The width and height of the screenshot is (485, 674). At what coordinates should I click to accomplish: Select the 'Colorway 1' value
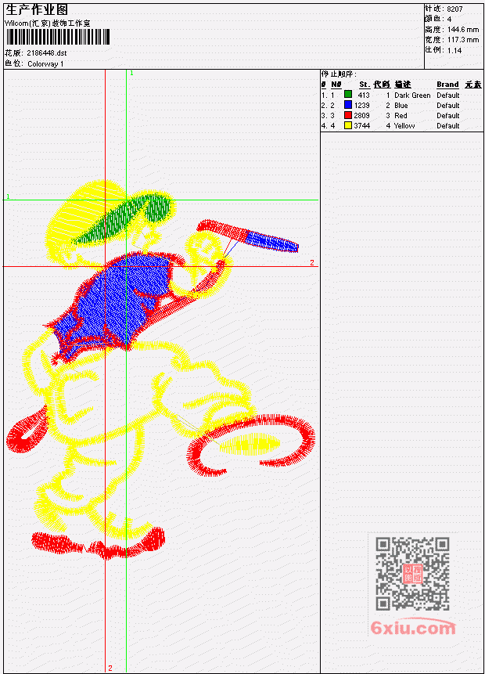(x=45, y=64)
